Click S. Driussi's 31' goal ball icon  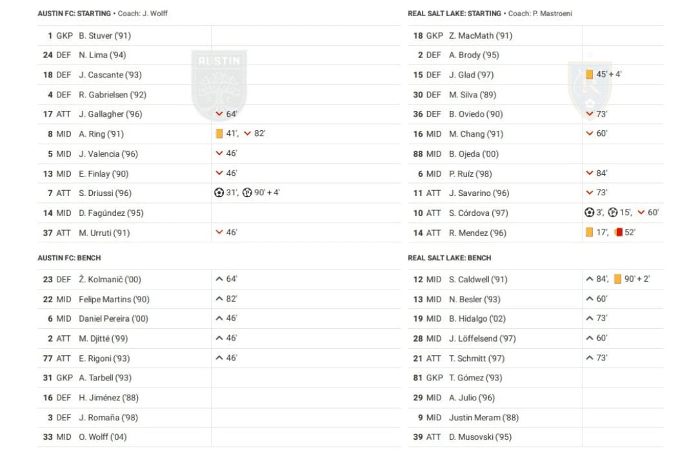tap(219, 193)
